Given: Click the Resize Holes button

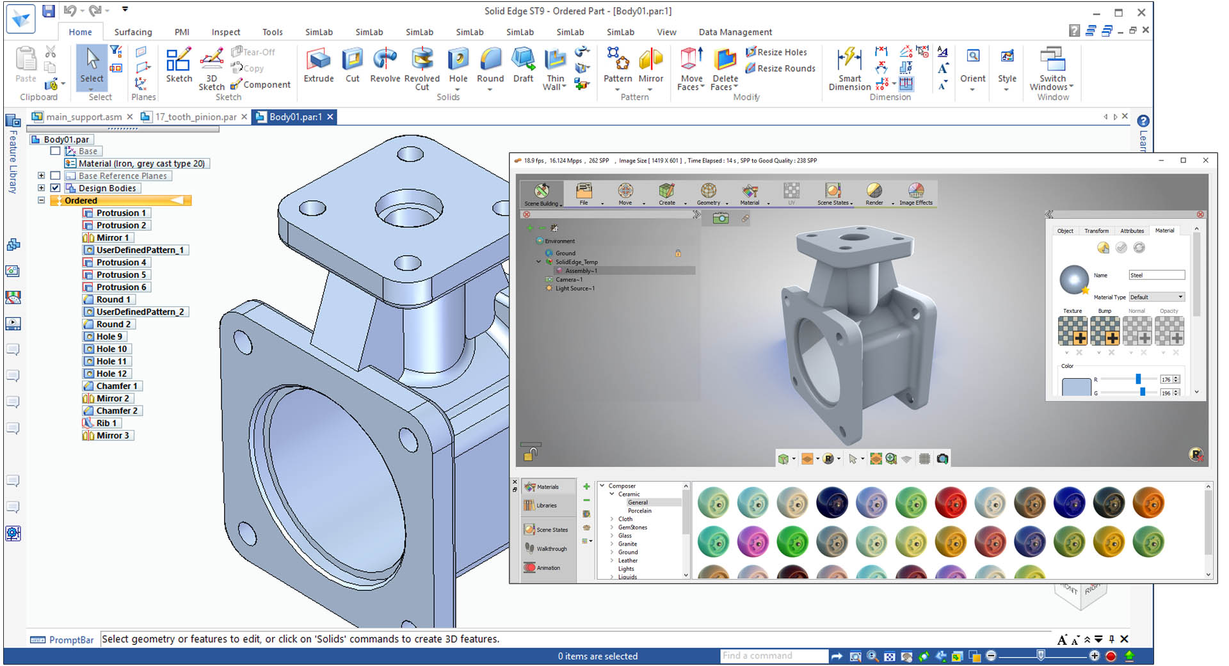Looking at the screenshot, I should pos(778,52).
